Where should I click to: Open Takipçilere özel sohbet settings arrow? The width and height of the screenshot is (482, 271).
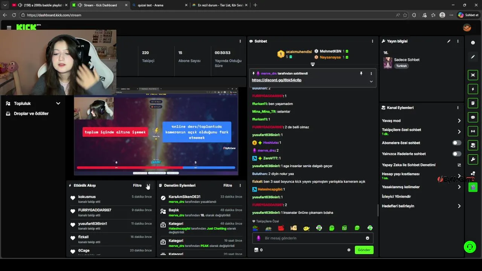[x=459, y=132]
